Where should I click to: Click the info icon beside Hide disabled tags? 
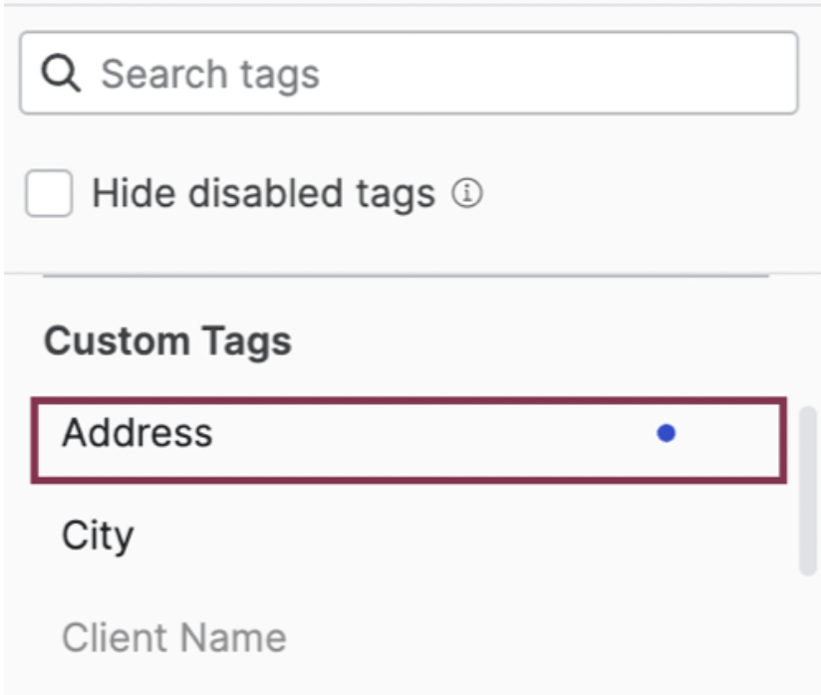coord(466,194)
